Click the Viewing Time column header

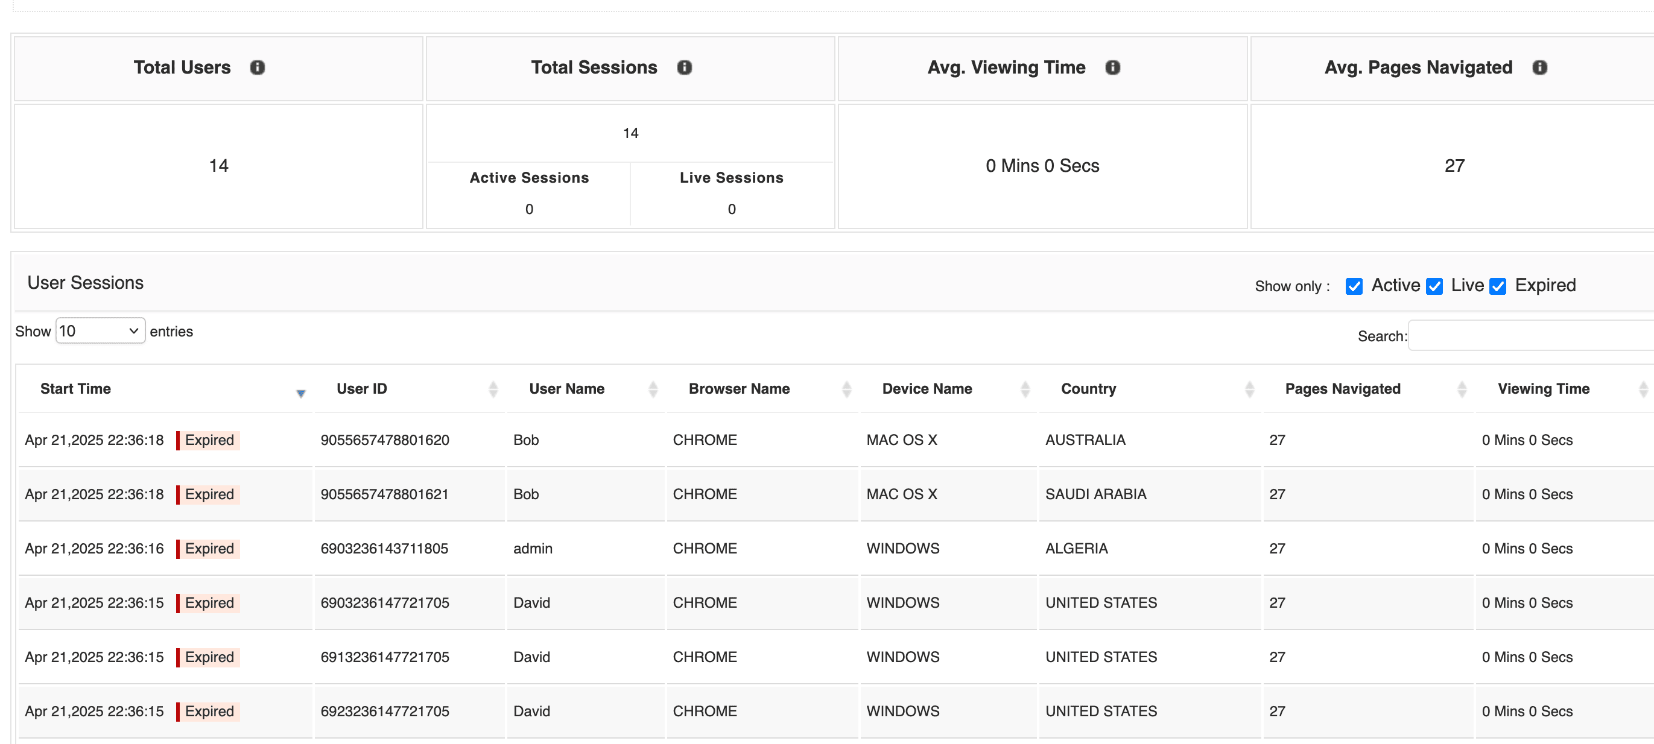click(1543, 389)
